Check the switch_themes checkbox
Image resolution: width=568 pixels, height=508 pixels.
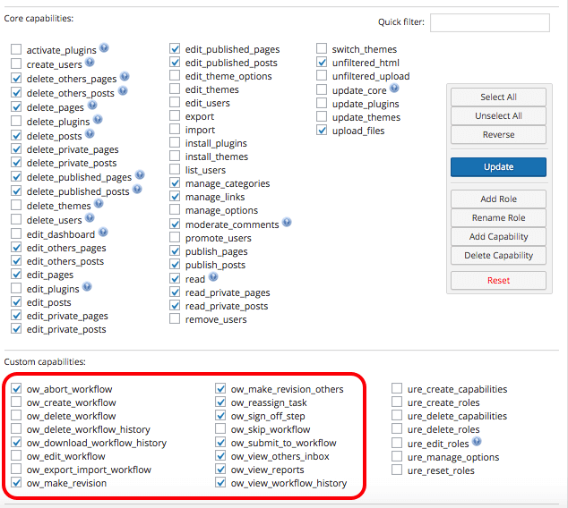(322, 48)
